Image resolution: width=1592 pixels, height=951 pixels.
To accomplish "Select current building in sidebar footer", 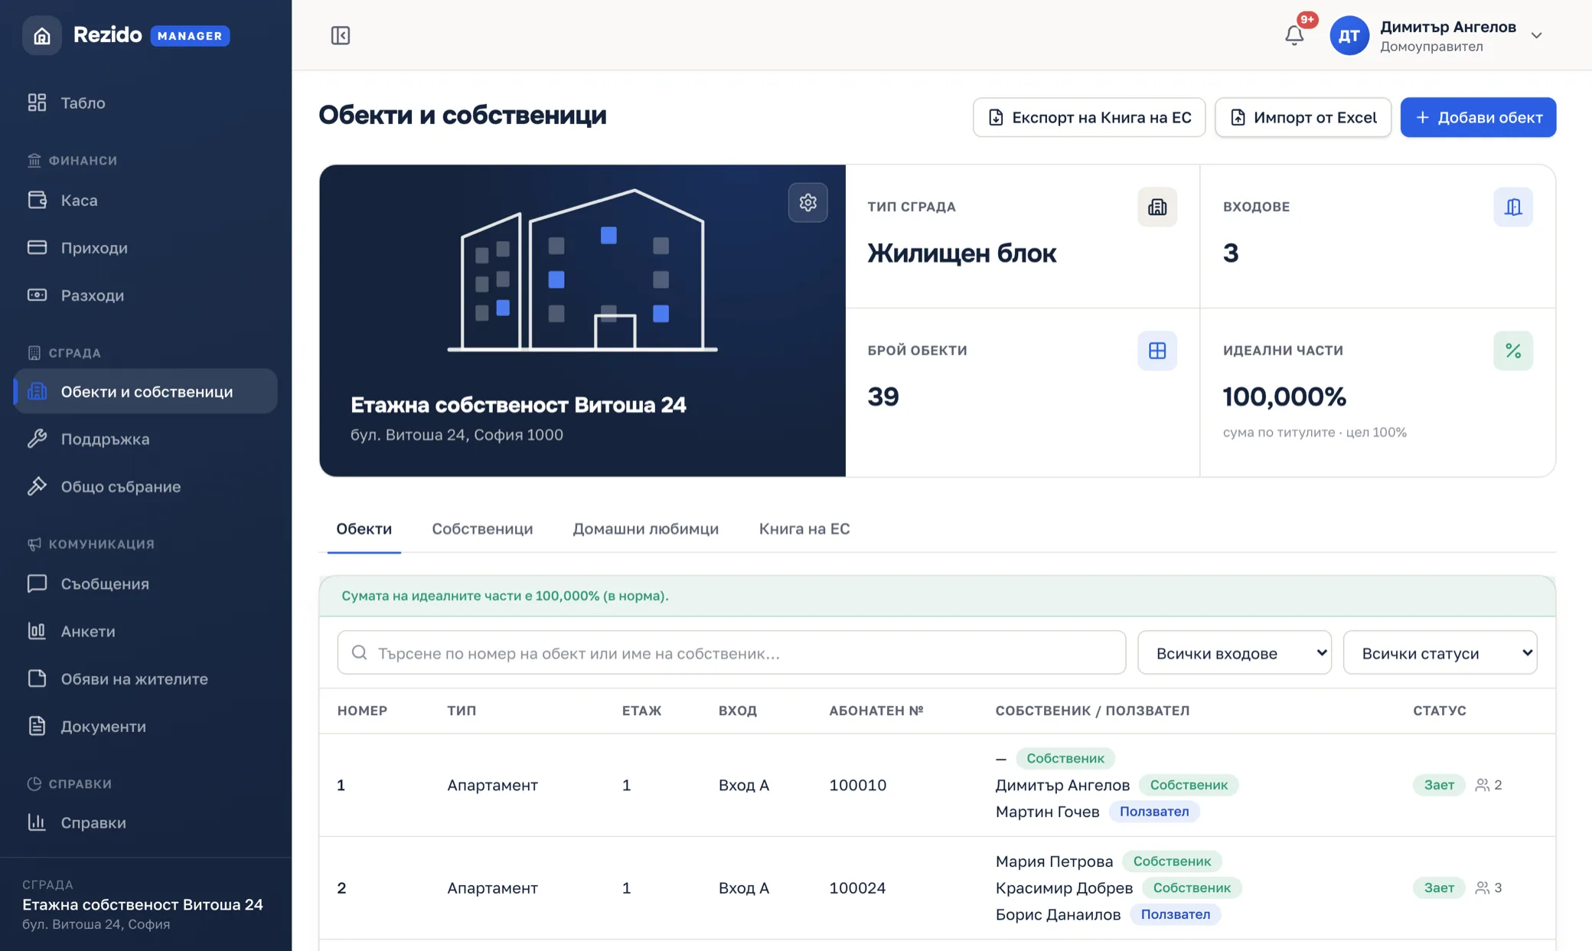I will (143, 905).
